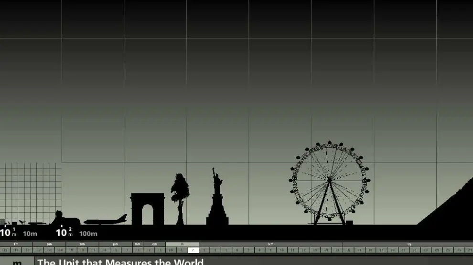Select the highlighted exponent 2 cell

[x=193, y=250]
